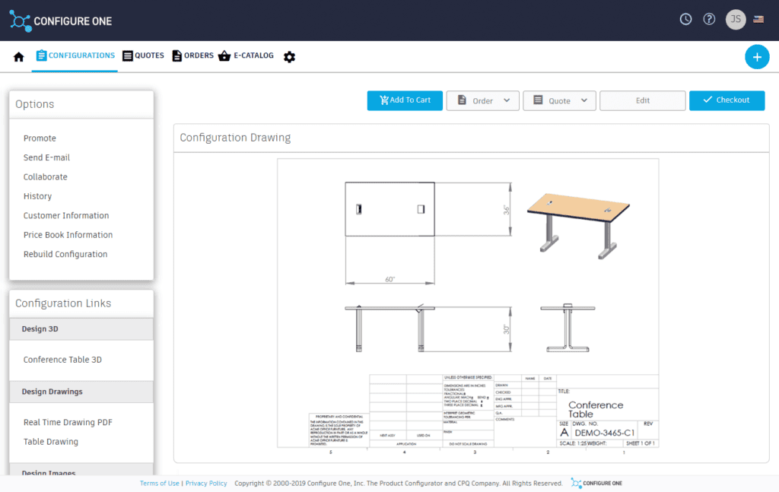Open the Terms of Use link
Screen dimensions: 779x492
[160, 483]
